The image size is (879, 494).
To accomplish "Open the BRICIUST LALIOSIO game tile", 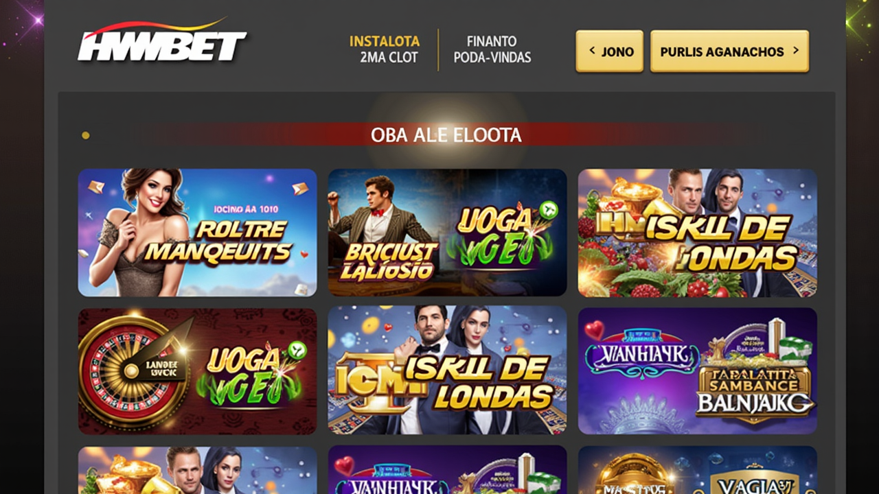I will tap(447, 233).
